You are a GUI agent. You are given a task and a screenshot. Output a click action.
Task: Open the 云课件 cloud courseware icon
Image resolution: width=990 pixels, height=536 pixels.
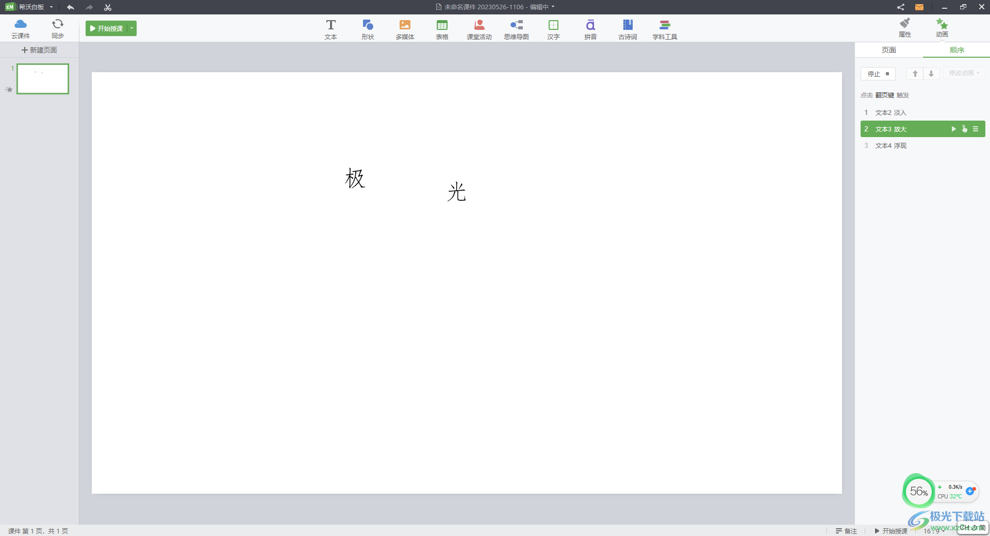click(21, 28)
